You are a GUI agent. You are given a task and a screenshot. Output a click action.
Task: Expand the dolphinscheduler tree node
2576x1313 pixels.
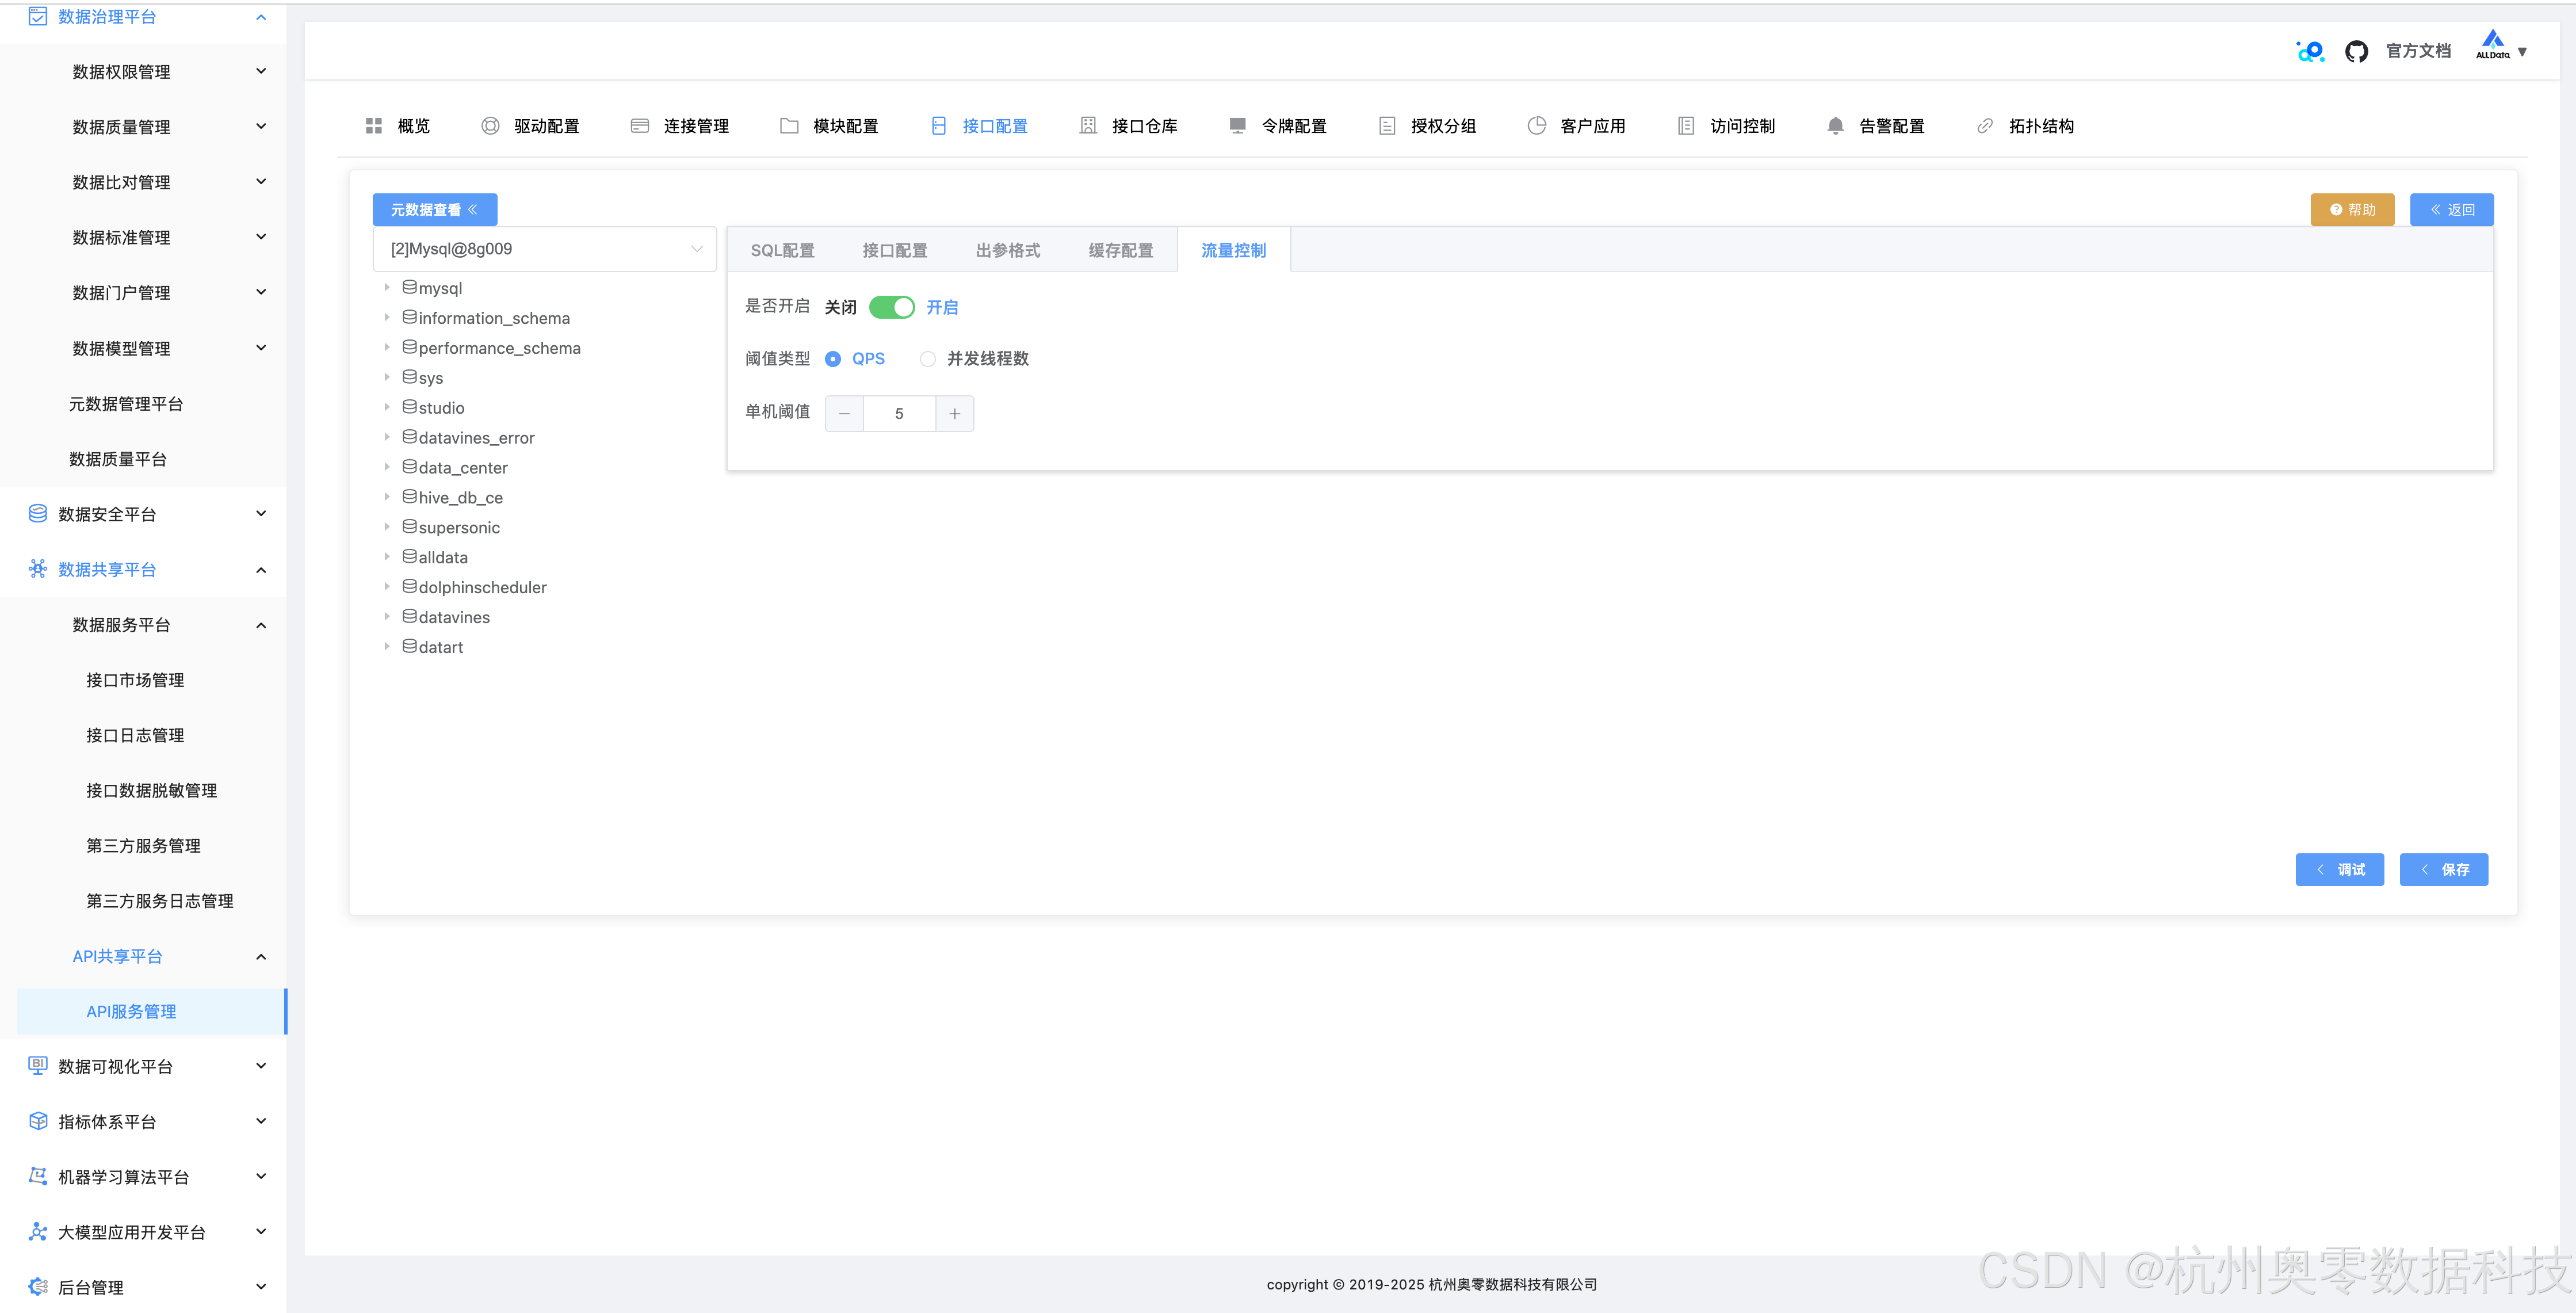click(x=387, y=587)
